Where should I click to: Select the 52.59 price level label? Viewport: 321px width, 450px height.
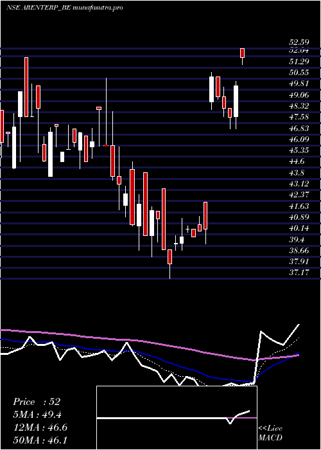[x=299, y=42]
